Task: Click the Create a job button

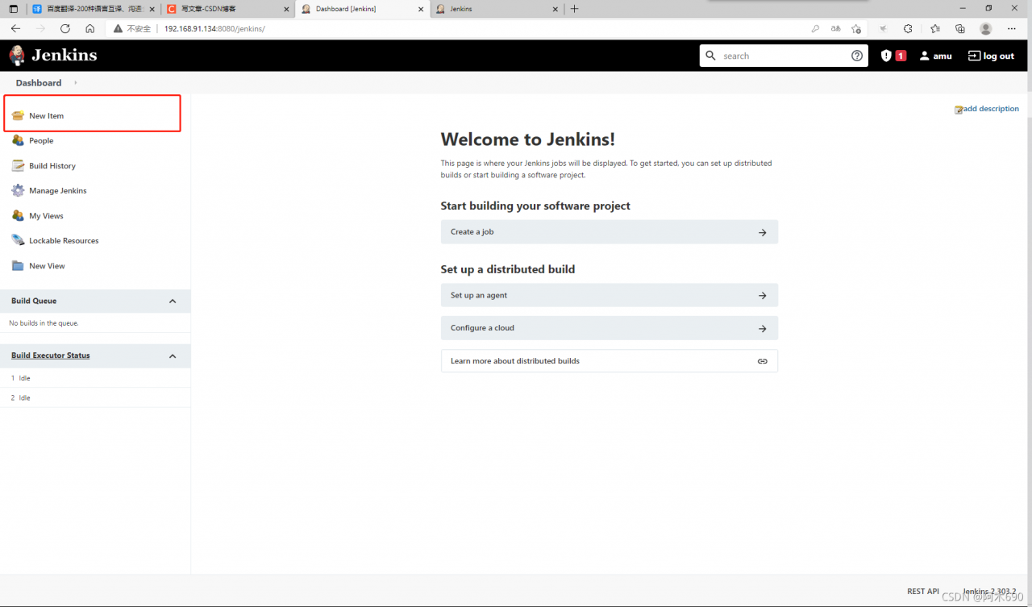Action: click(x=610, y=232)
